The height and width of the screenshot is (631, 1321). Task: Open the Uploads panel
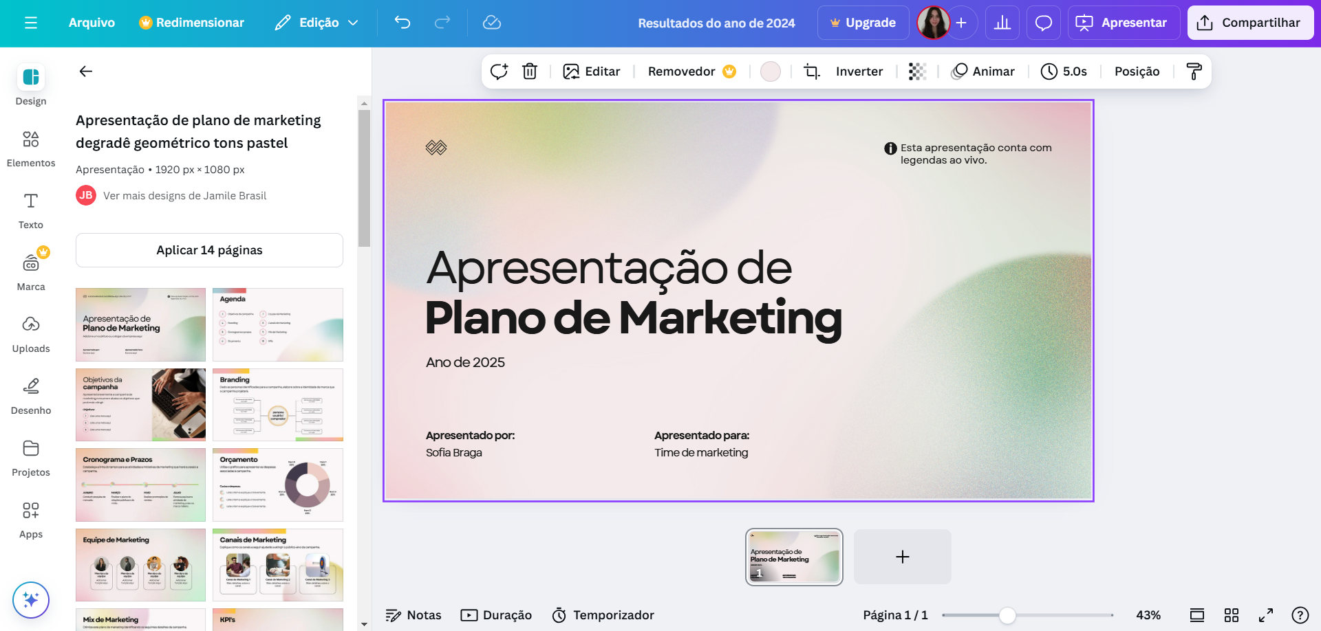[30, 331]
